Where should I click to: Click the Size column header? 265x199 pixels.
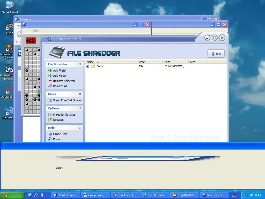(200, 62)
